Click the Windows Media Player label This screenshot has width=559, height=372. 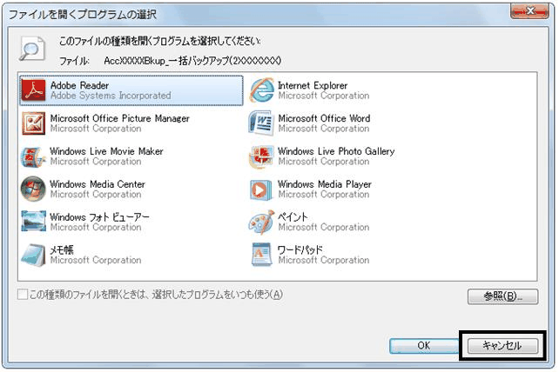click(x=325, y=184)
